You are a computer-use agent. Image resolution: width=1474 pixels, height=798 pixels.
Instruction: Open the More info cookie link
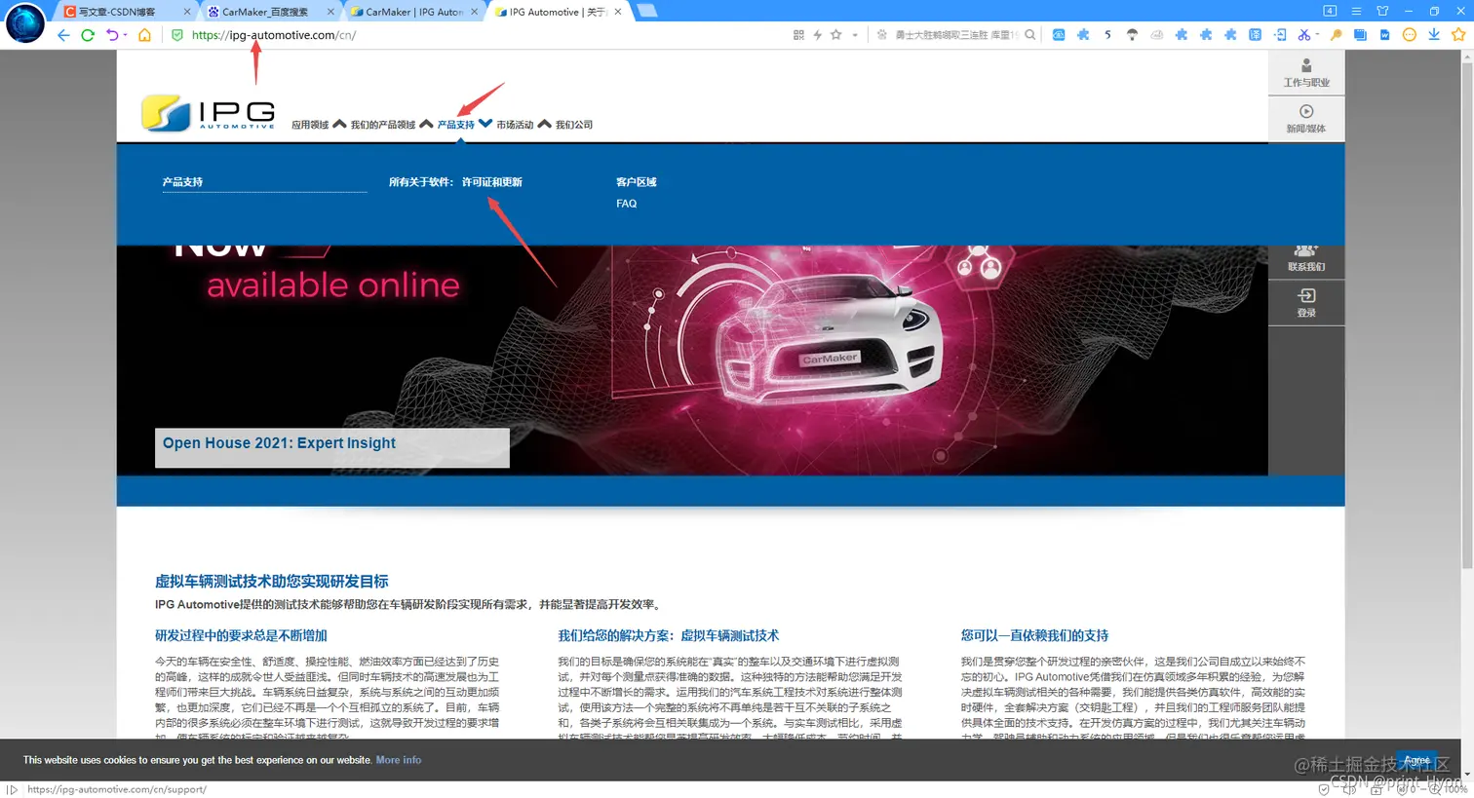[399, 759]
